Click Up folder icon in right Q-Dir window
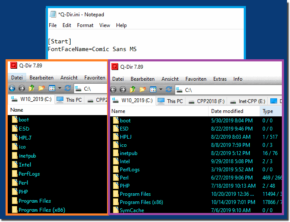 click(x=133, y=89)
